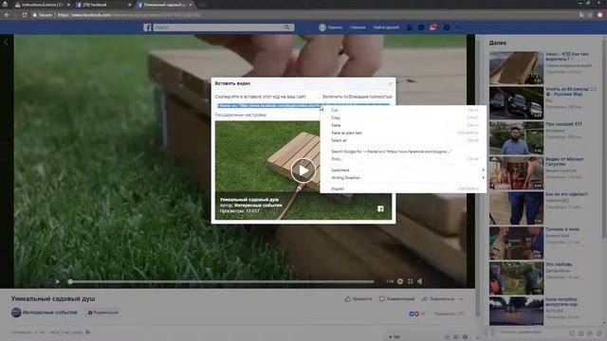Switch to the second Facebook browser tab
Screen dimensions: 607x341
(x=102, y=5)
